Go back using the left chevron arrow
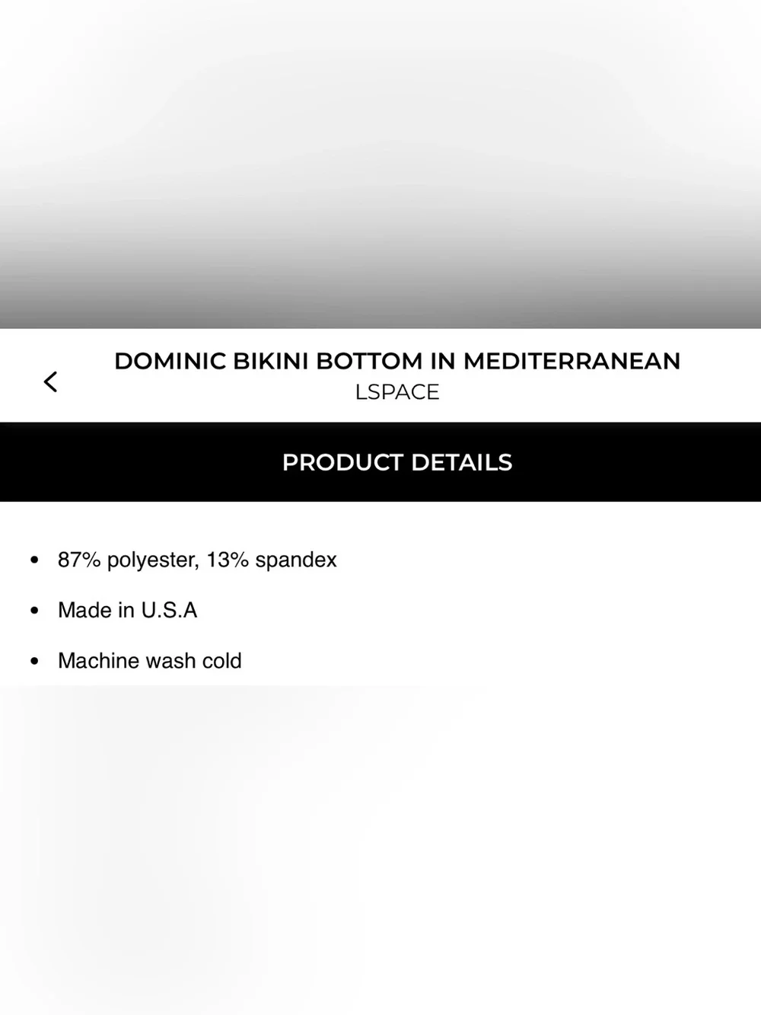The image size is (761, 1015). (51, 381)
